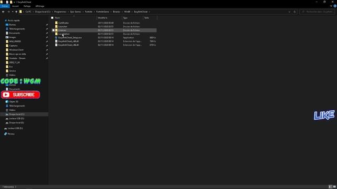Switch to the Affichage ribbon tab

40,6
